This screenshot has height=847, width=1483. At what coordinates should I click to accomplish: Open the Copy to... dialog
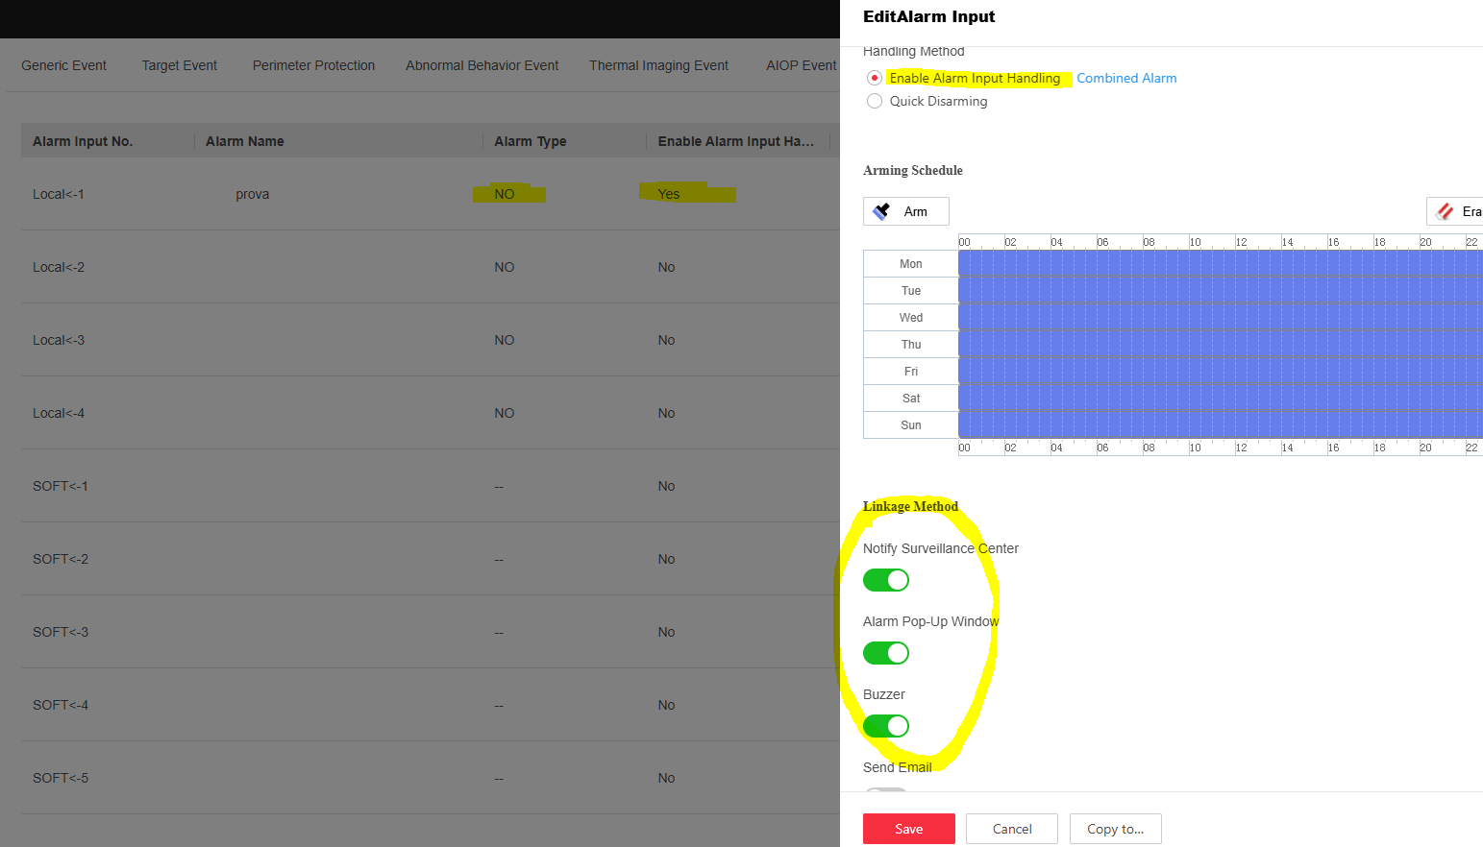click(x=1115, y=829)
